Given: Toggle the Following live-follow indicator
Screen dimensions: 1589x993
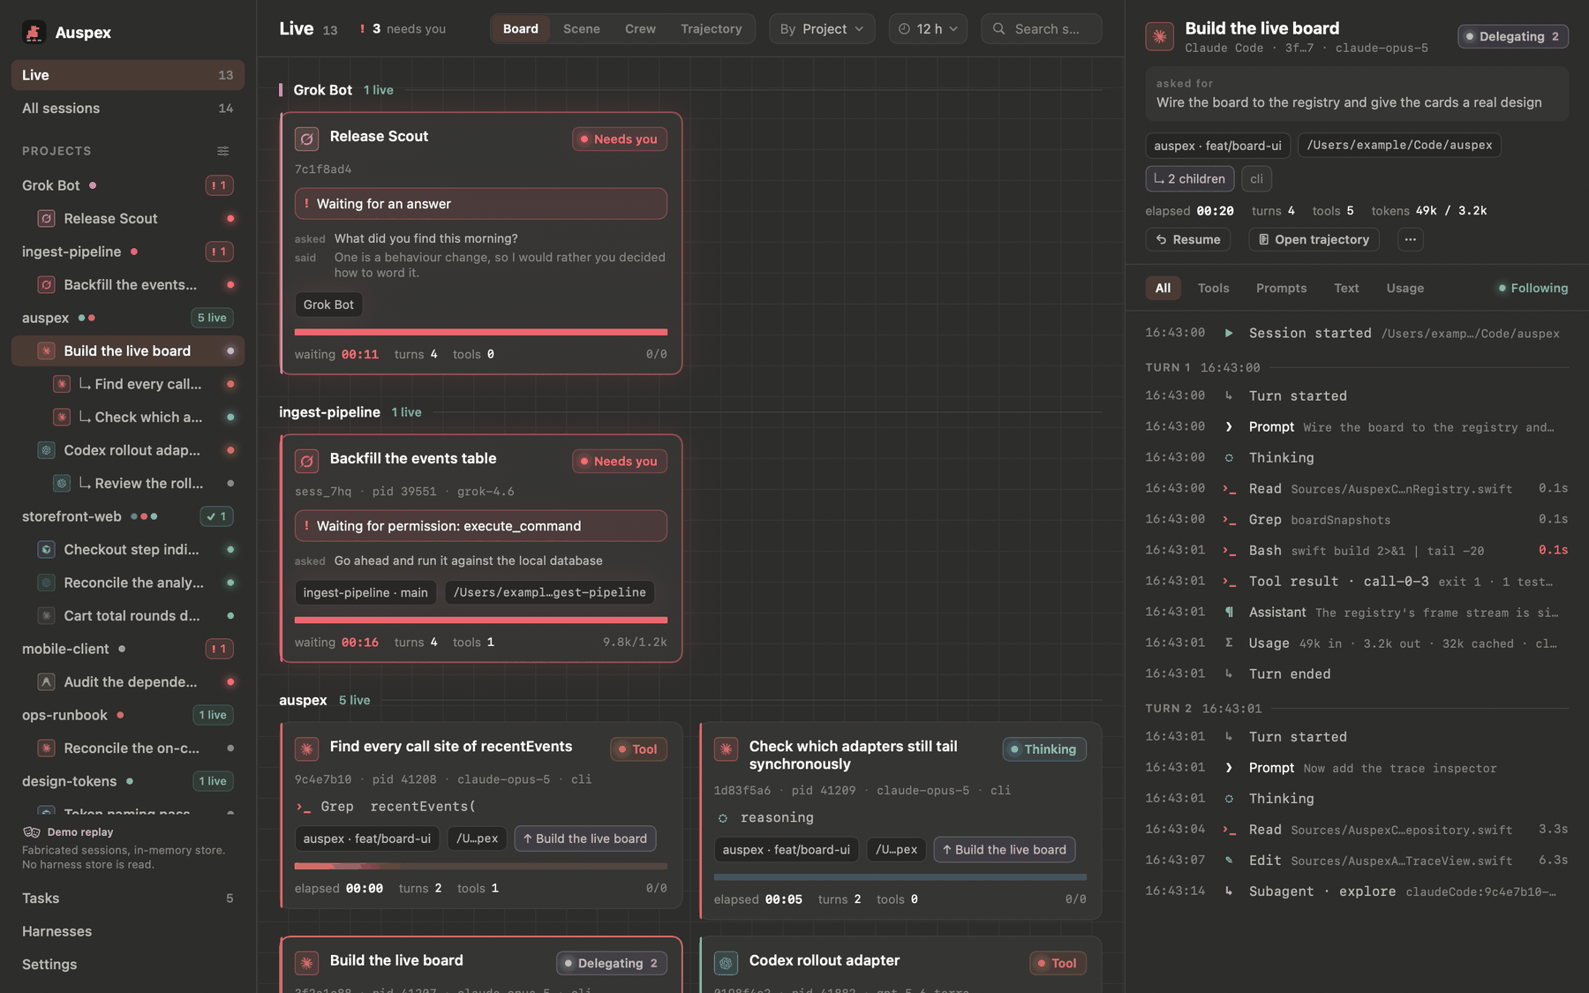Looking at the screenshot, I should tap(1533, 288).
